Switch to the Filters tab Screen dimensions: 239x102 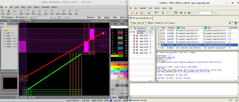(x=122, y=97)
